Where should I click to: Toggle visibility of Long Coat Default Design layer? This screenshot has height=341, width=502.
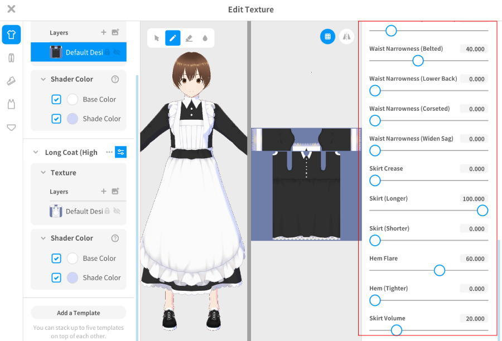(x=117, y=211)
